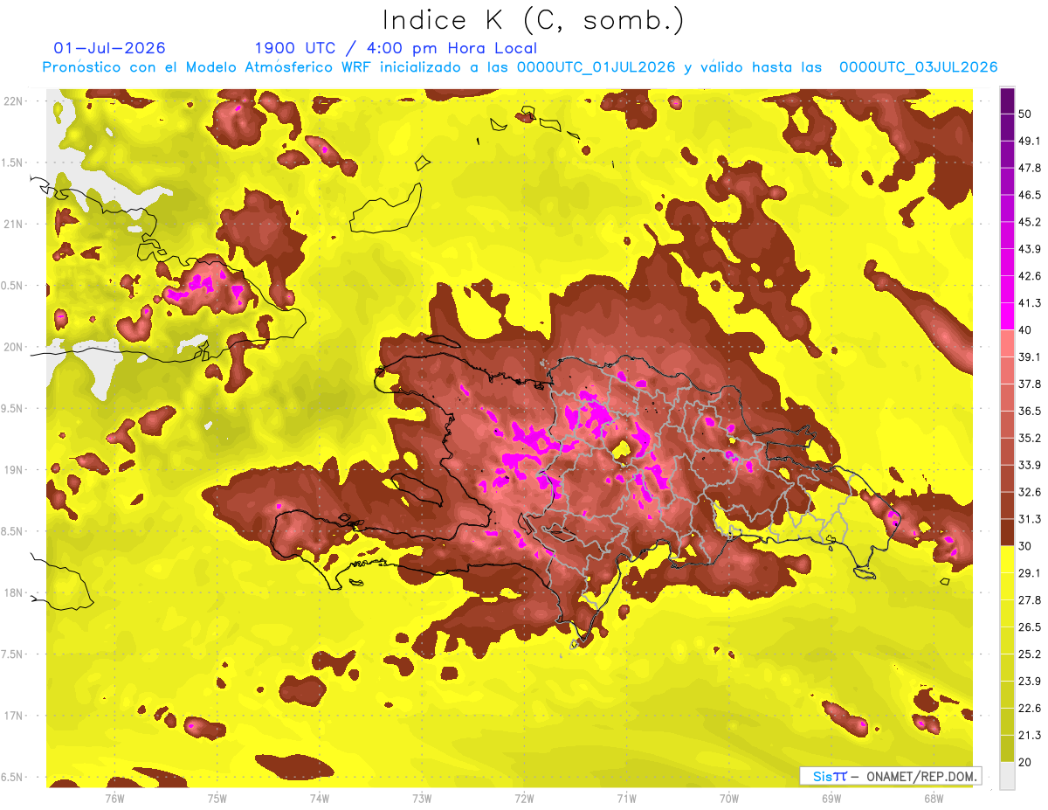Viewport: 1048px width, 810px height.
Task: Click the "17N" latitude label
Action: coord(12,716)
